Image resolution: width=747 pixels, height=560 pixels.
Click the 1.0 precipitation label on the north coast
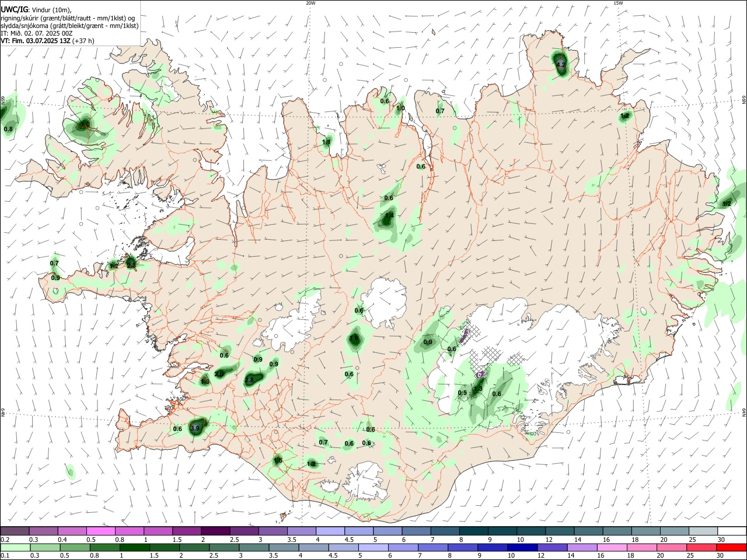400,108
